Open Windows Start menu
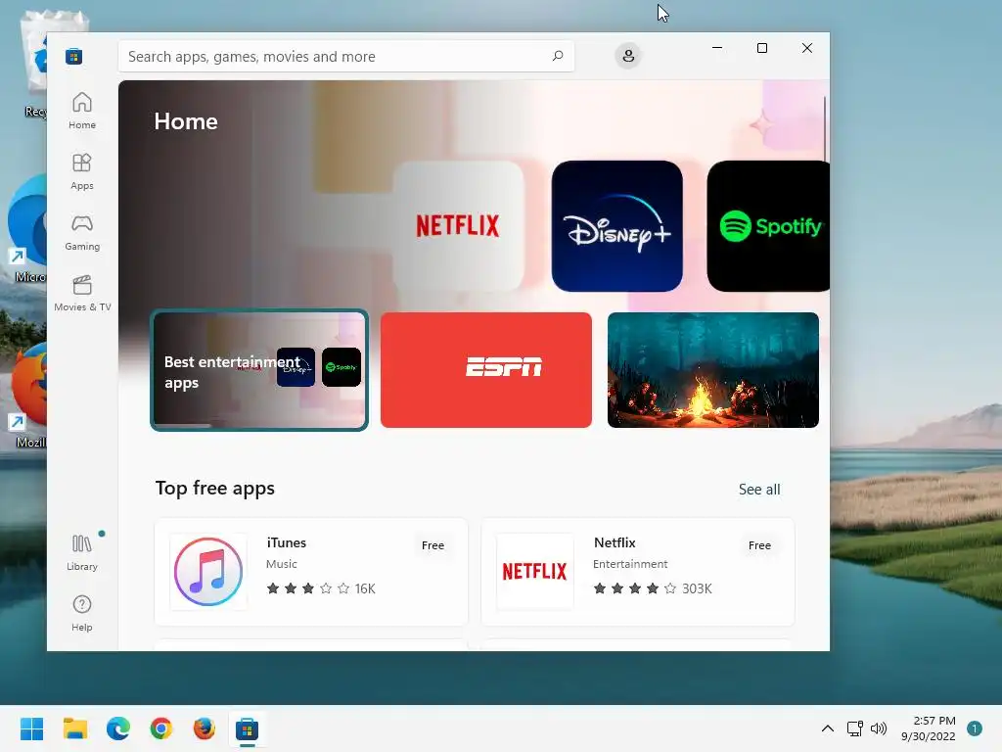This screenshot has height=752, width=1002. (x=31, y=728)
